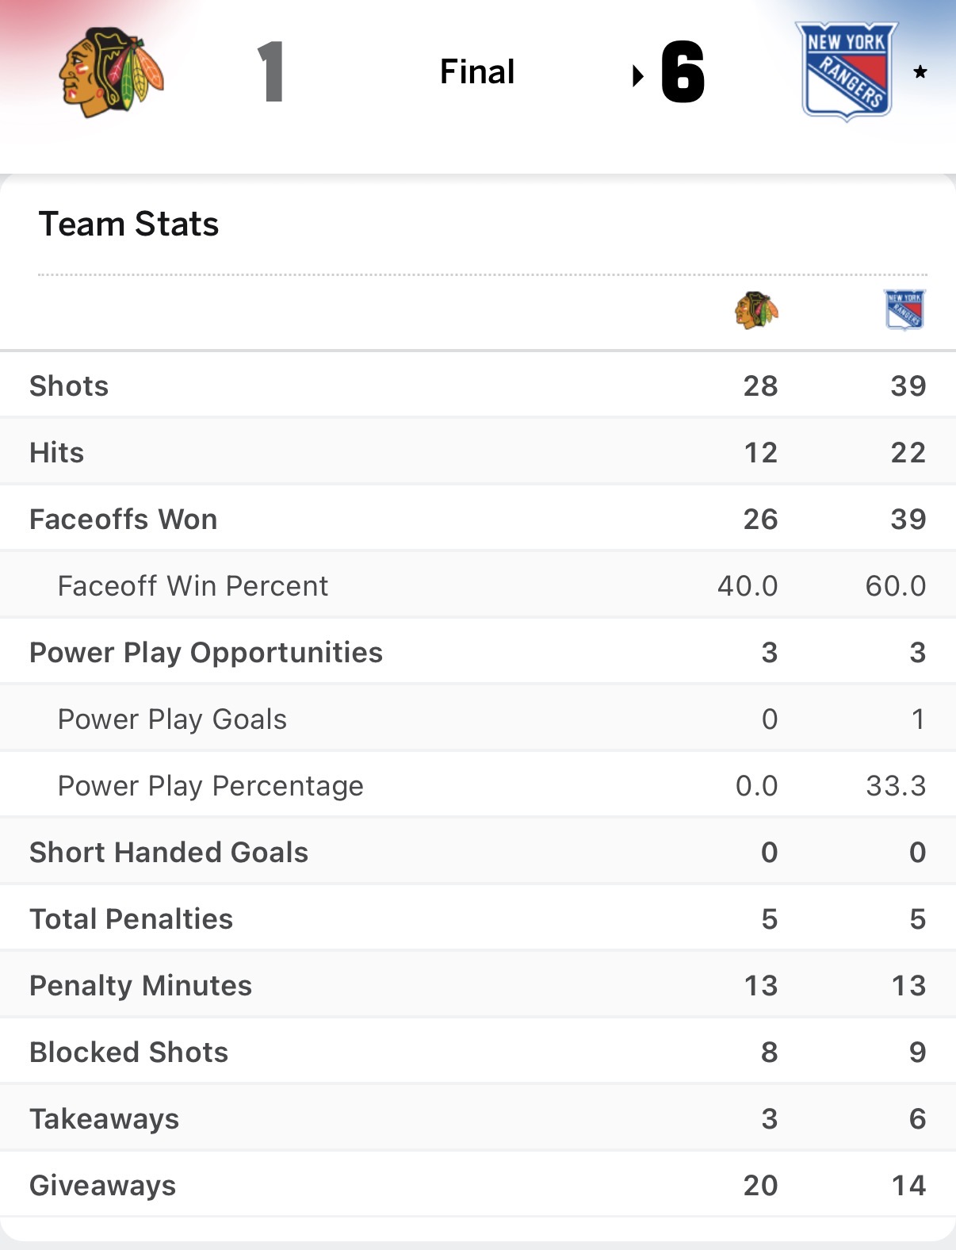Select the Shots stat row label
The image size is (956, 1250).
click(x=69, y=386)
